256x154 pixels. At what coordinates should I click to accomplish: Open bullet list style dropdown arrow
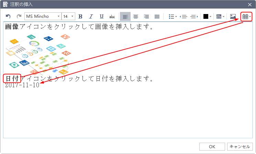click(x=176, y=16)
